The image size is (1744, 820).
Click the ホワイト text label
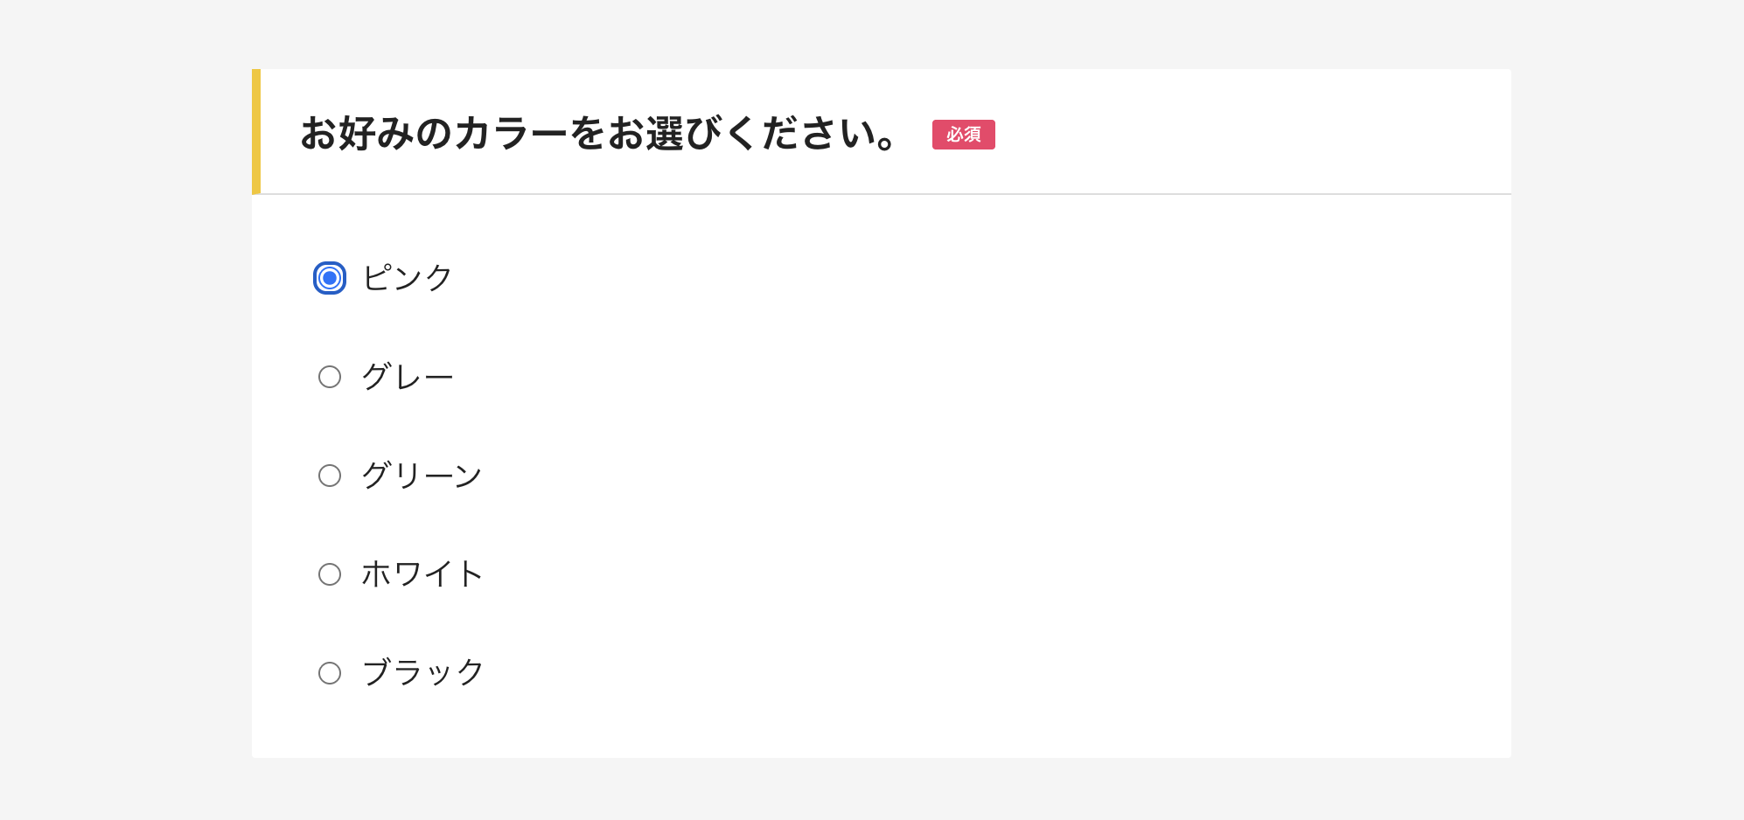coord(422,573)
